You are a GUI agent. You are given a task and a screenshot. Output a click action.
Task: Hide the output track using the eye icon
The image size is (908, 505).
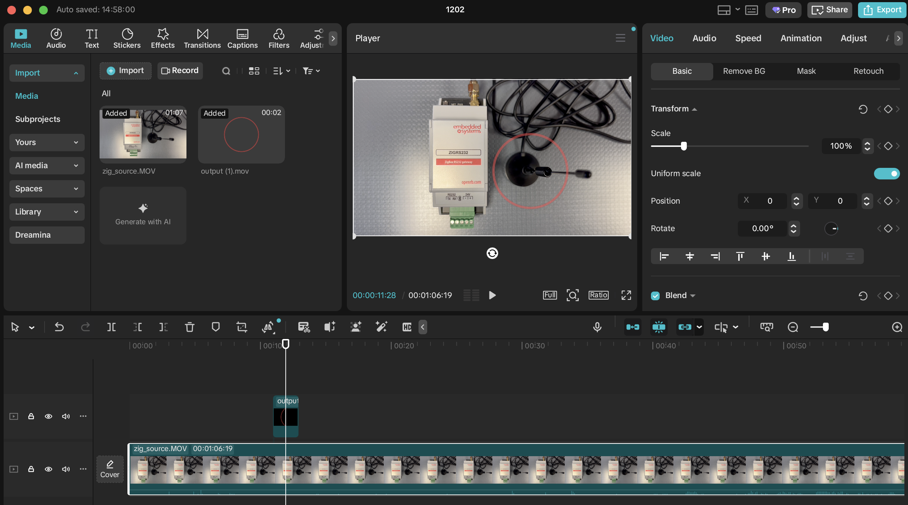[x=48, y=416]
